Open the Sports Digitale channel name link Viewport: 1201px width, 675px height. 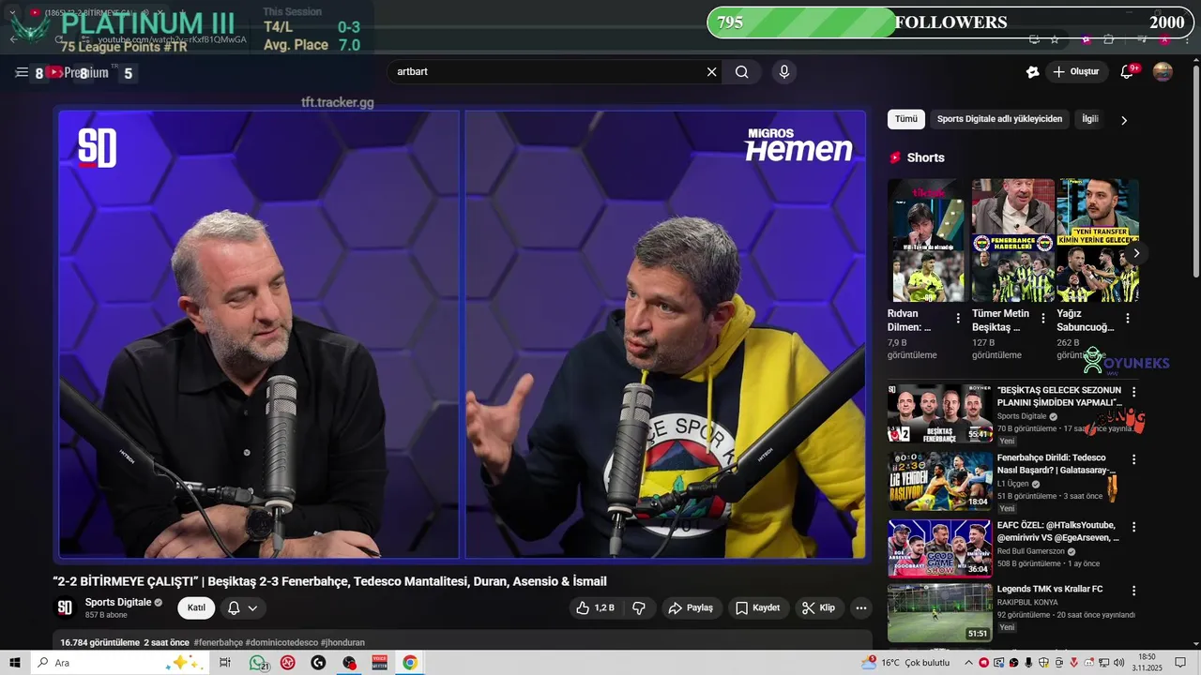coord(118,603)
